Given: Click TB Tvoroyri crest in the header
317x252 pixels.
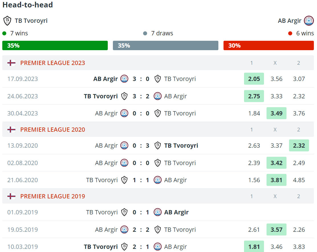Looking at the screenshot, I should point(7,21).
